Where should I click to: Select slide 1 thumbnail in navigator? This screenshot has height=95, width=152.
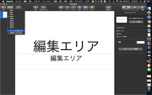[5, 15]
